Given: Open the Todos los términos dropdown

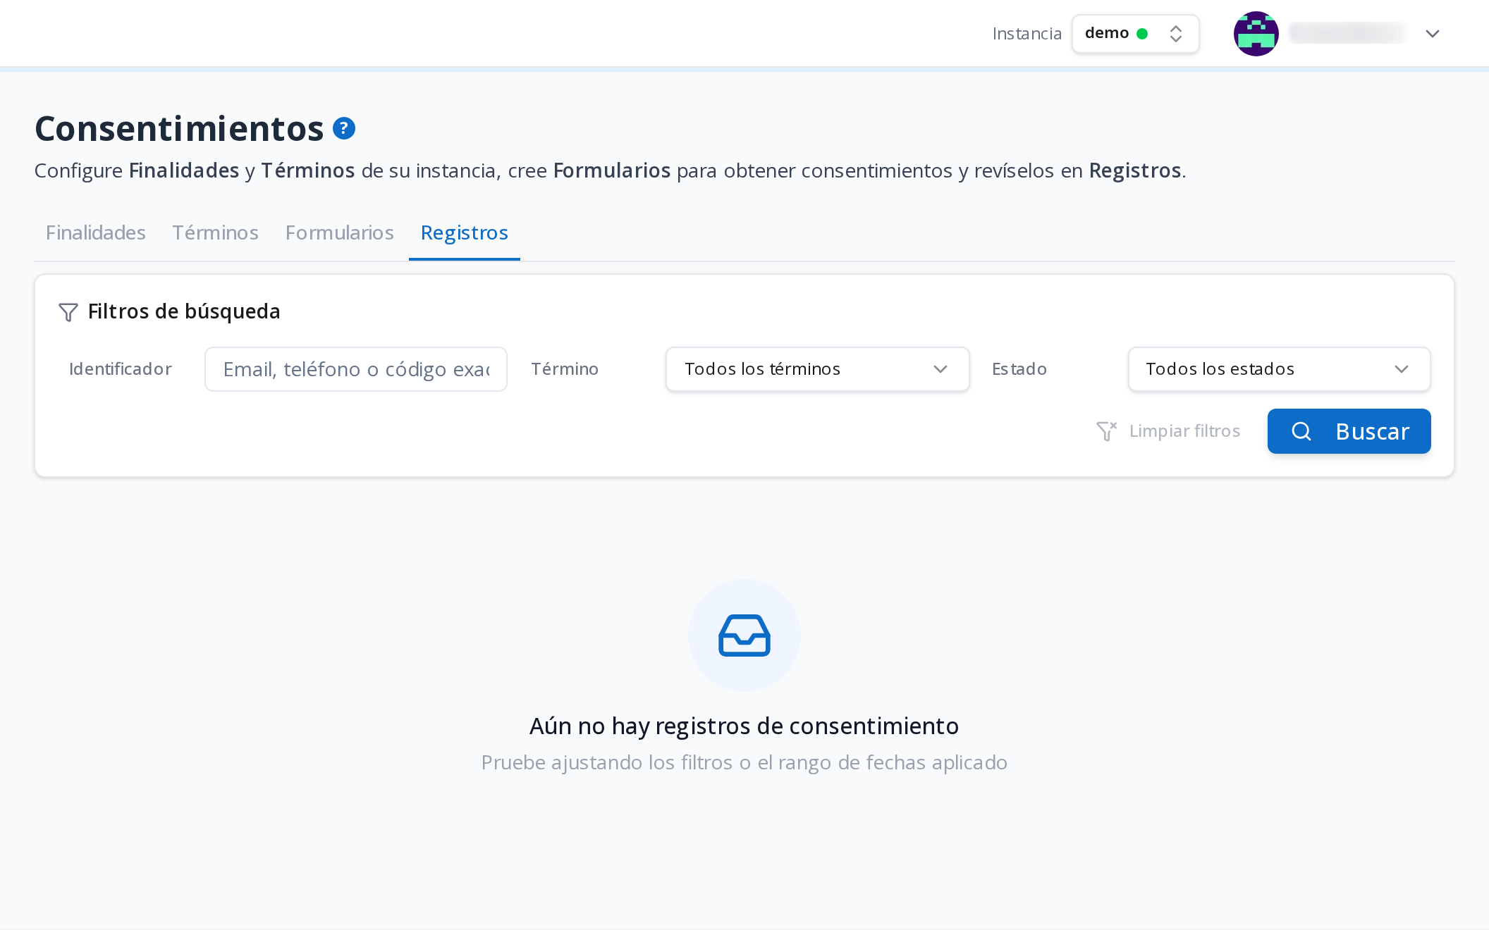Looking at the screenshot, I should tap(817, 369).
